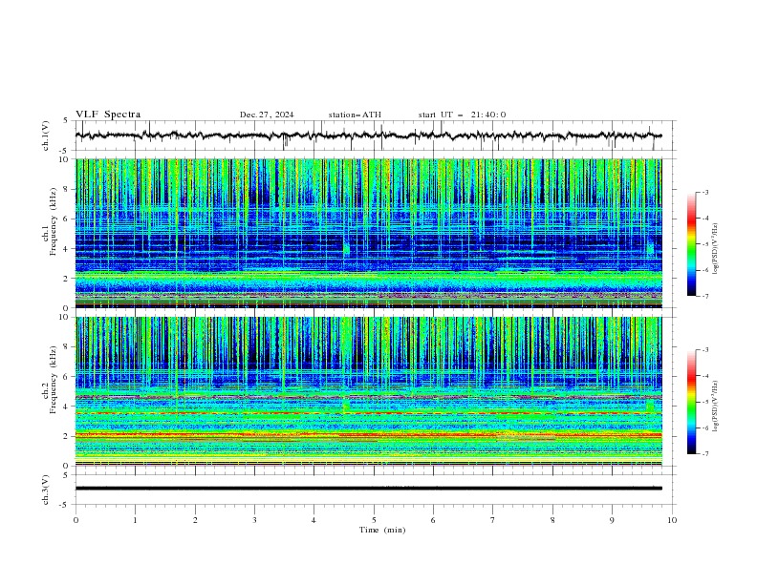Select the ch.2 colorbar 'log(PSD)(V²/Hz)' label
Image resolution: width=757 pixels, height=584 pixels.
click(716, 407)
